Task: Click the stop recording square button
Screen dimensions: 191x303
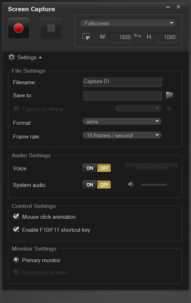Action: (51, 28)
